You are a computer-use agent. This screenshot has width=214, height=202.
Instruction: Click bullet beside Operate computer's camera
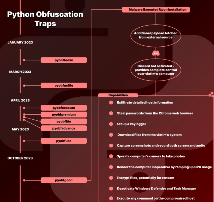coord(111,156)
